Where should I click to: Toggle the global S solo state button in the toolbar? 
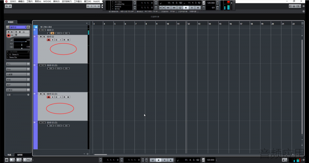pos(92,6)
